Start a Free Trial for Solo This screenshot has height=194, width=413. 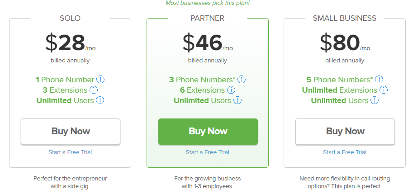pyautogui.click(x=70, y=152)
